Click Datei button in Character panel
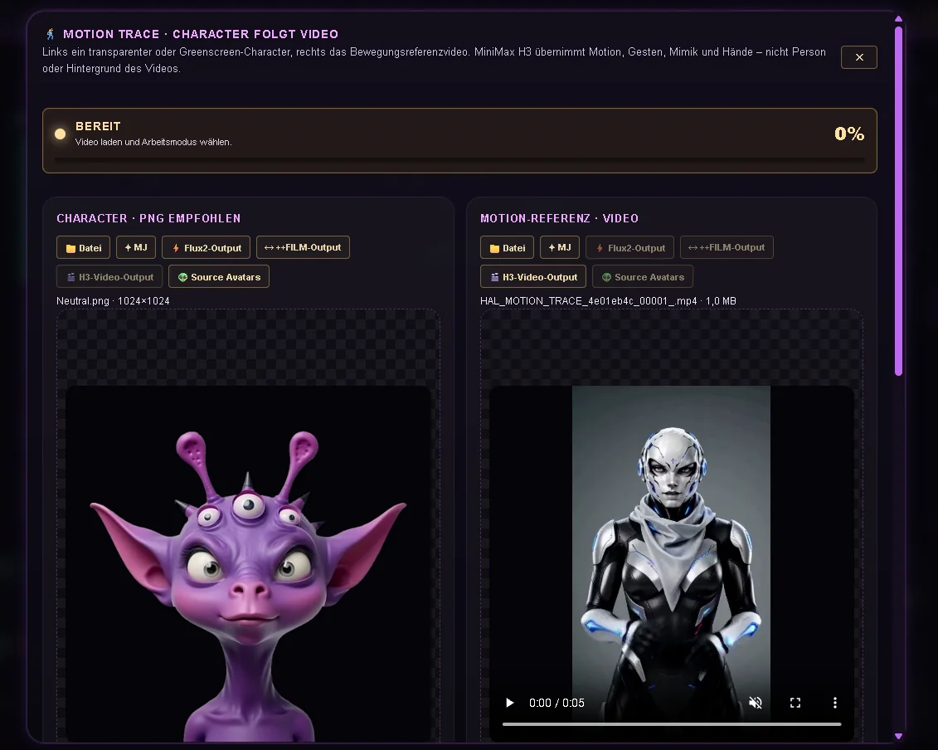The image size is (938, 750). pyautogui.click(x=83, y=248)
